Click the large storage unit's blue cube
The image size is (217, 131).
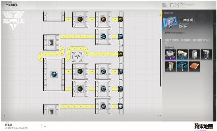pyautogui.click(x=54, y=74)
